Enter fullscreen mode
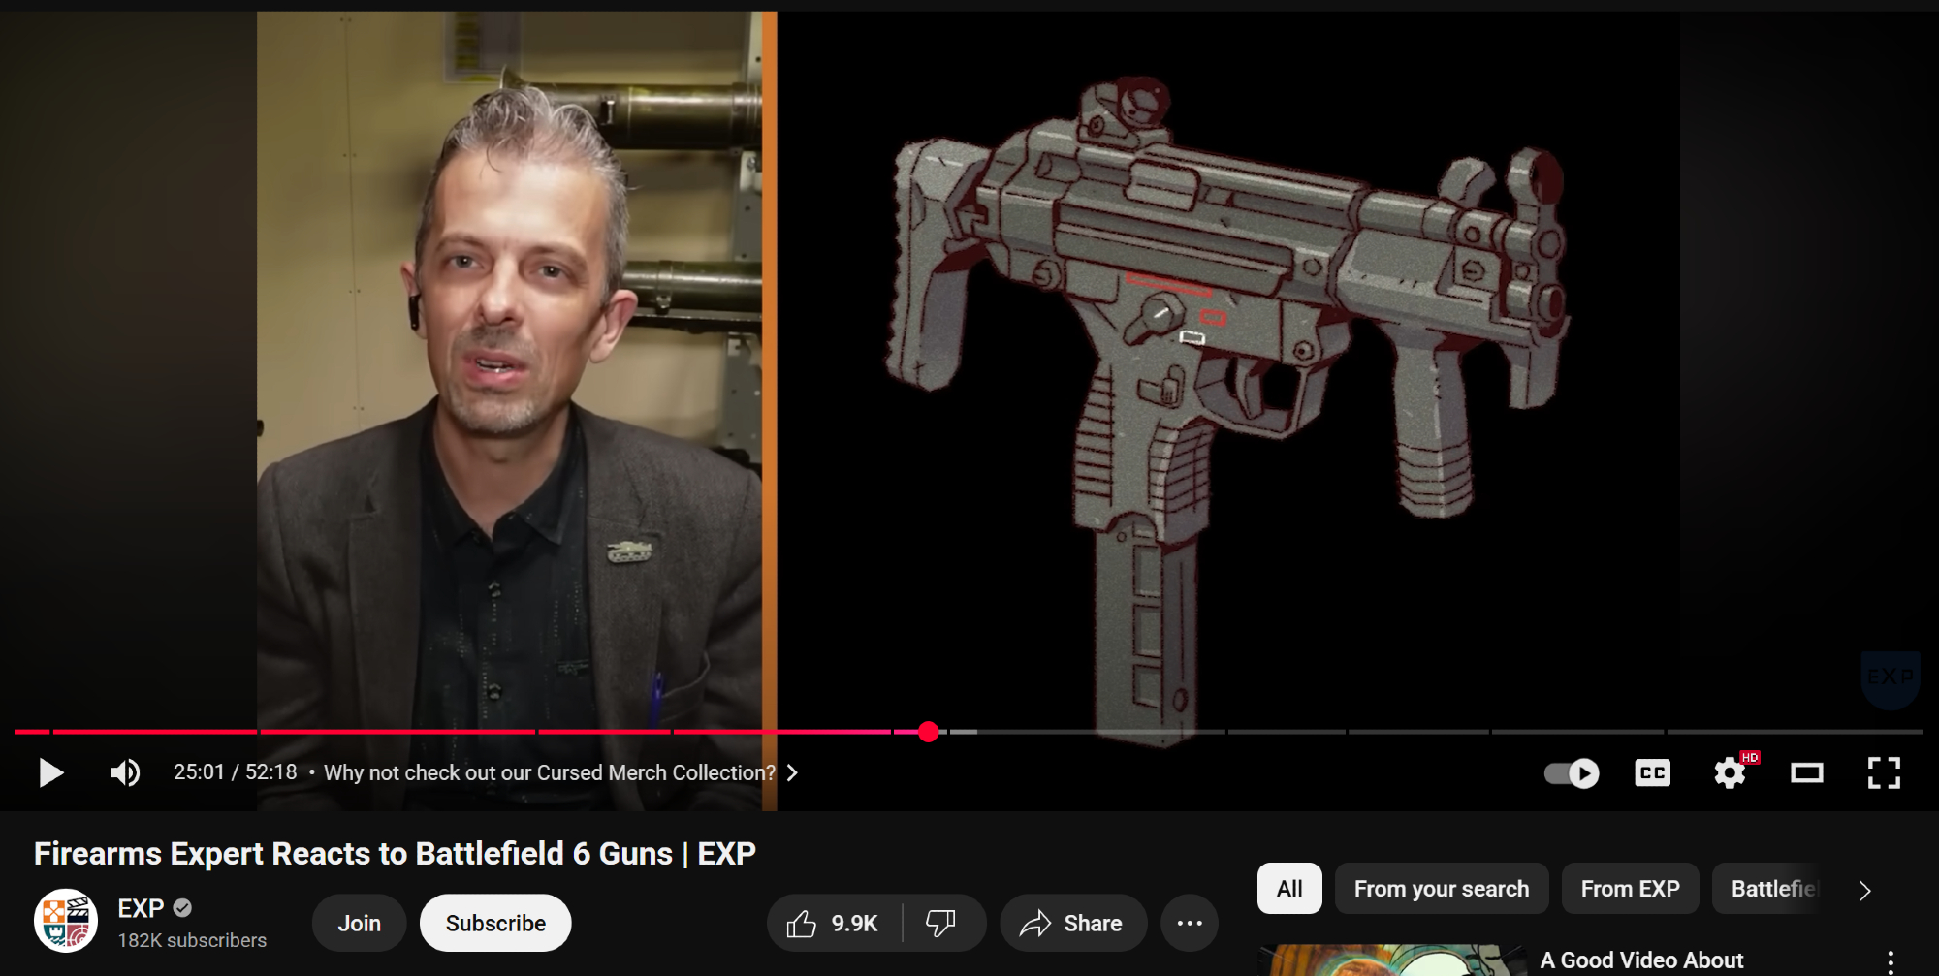1939x976 pixels. point(1883,772)
